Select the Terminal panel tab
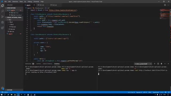This screenshot has height=96, width=171. tap(57, 64)
